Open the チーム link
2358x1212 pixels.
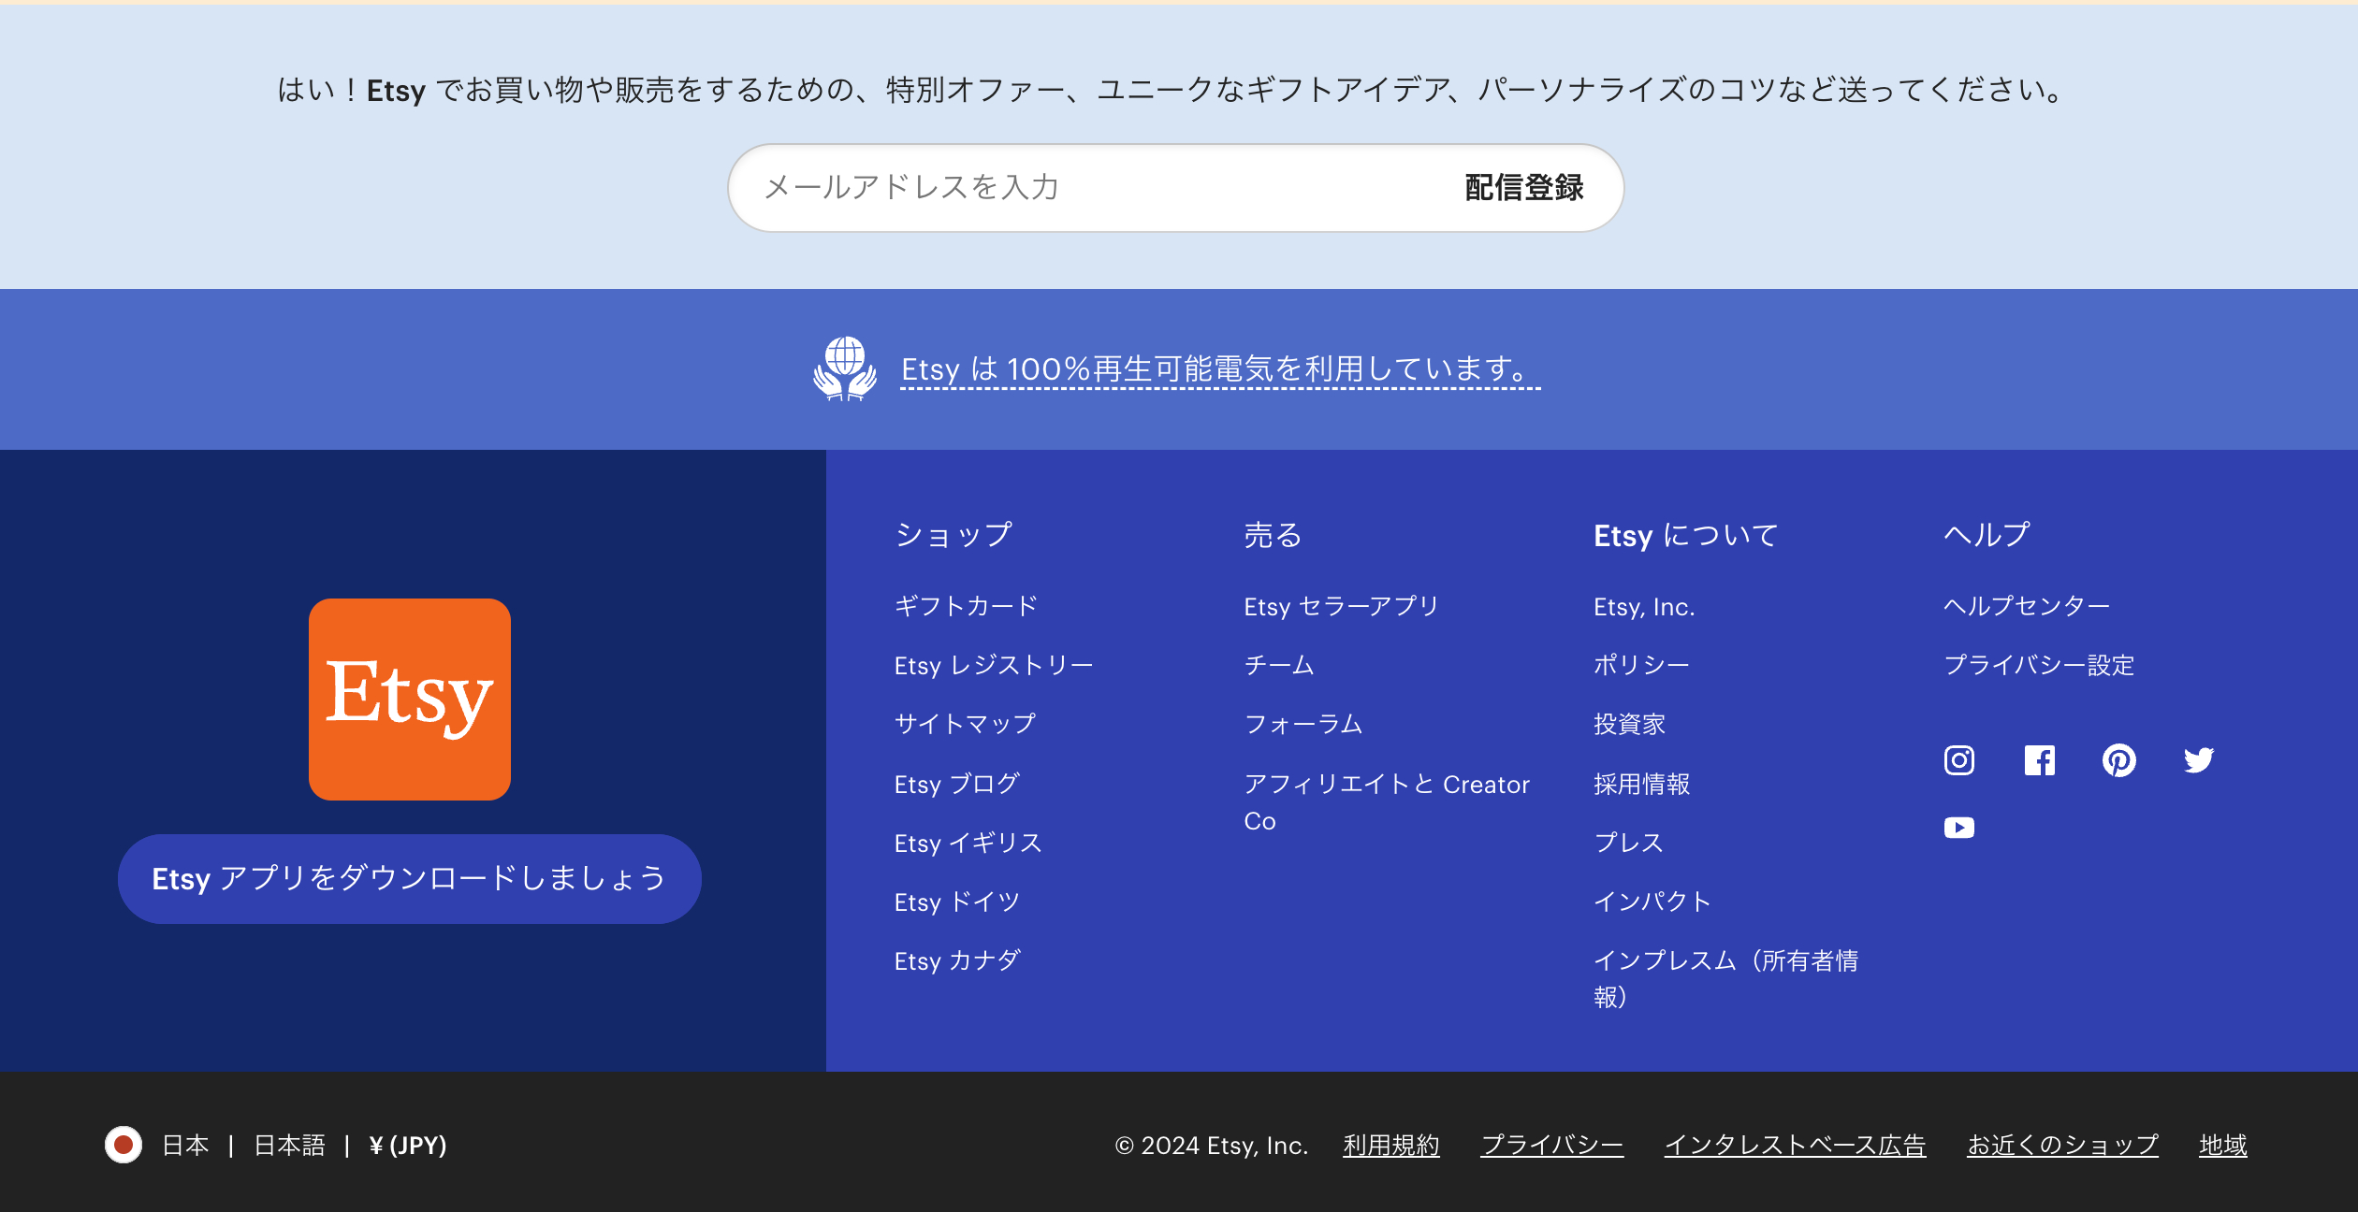pyautogui.click(x=1279, y=665)
